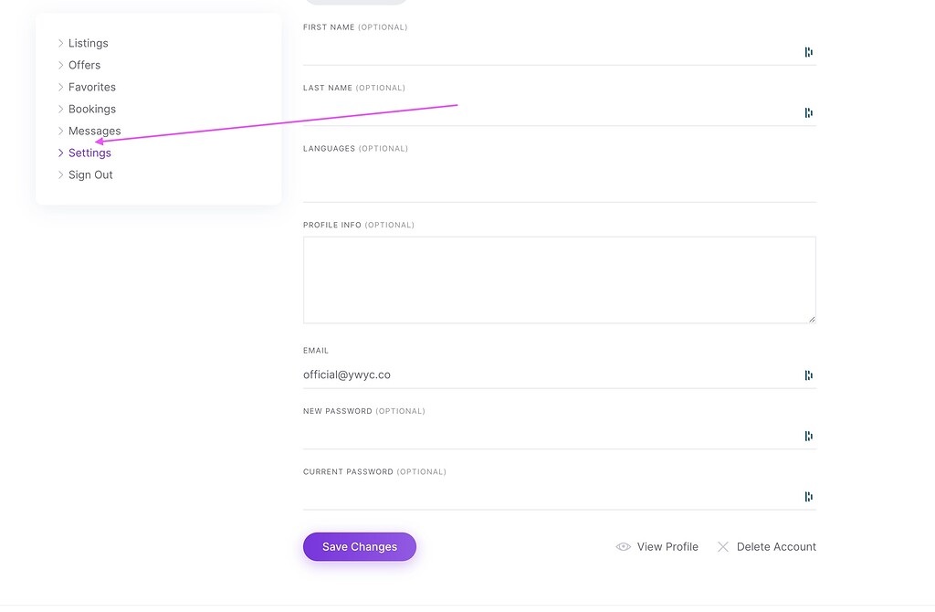This screenshot has width=935, height=612.
Task: Expand the Offers section chevron
Action: click(x=60, y=65)
